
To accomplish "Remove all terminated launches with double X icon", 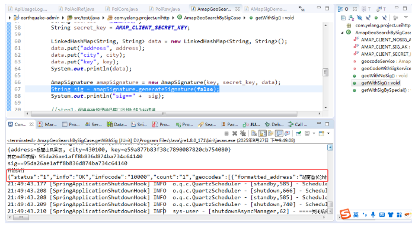I will coord(242,133).
